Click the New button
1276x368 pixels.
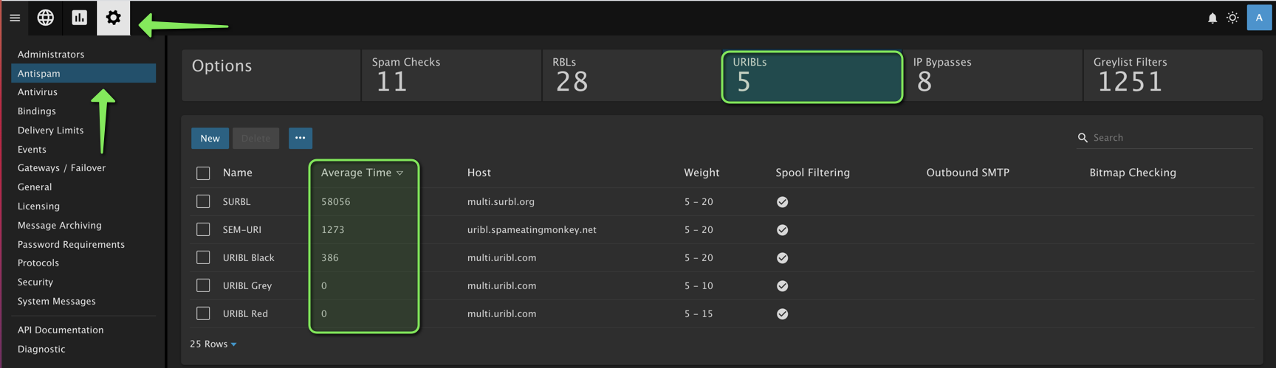pos(210,138)
